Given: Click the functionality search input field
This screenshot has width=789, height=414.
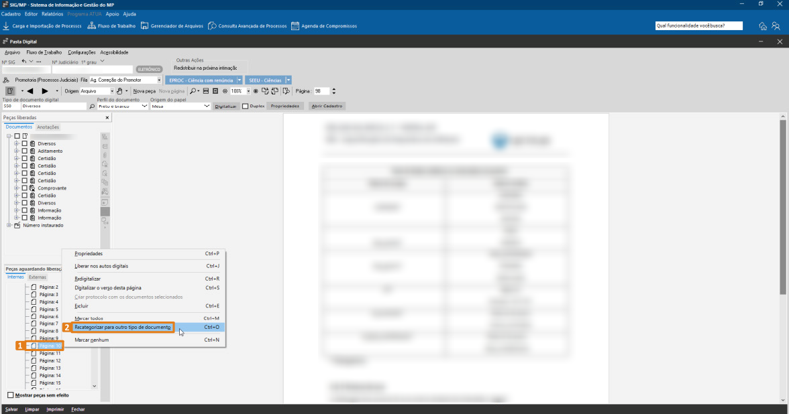Looking at the screenshot, I should [x=699, y=25].
